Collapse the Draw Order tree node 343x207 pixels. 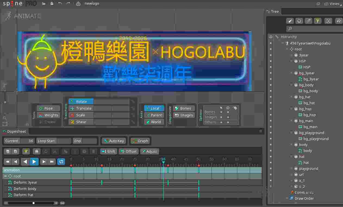point(287,198)
